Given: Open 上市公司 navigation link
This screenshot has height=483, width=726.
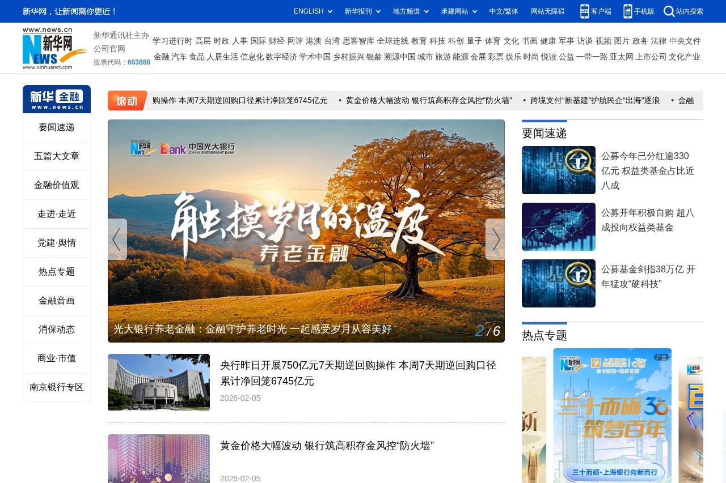Looking at the screenshot, I should [x=651, y=57].
